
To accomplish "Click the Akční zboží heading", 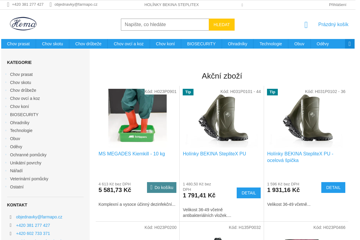I will [222, 76].
